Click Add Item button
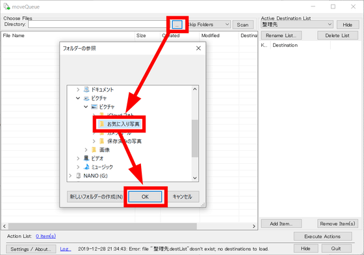The image size is (364, 255). click(281, 224)
